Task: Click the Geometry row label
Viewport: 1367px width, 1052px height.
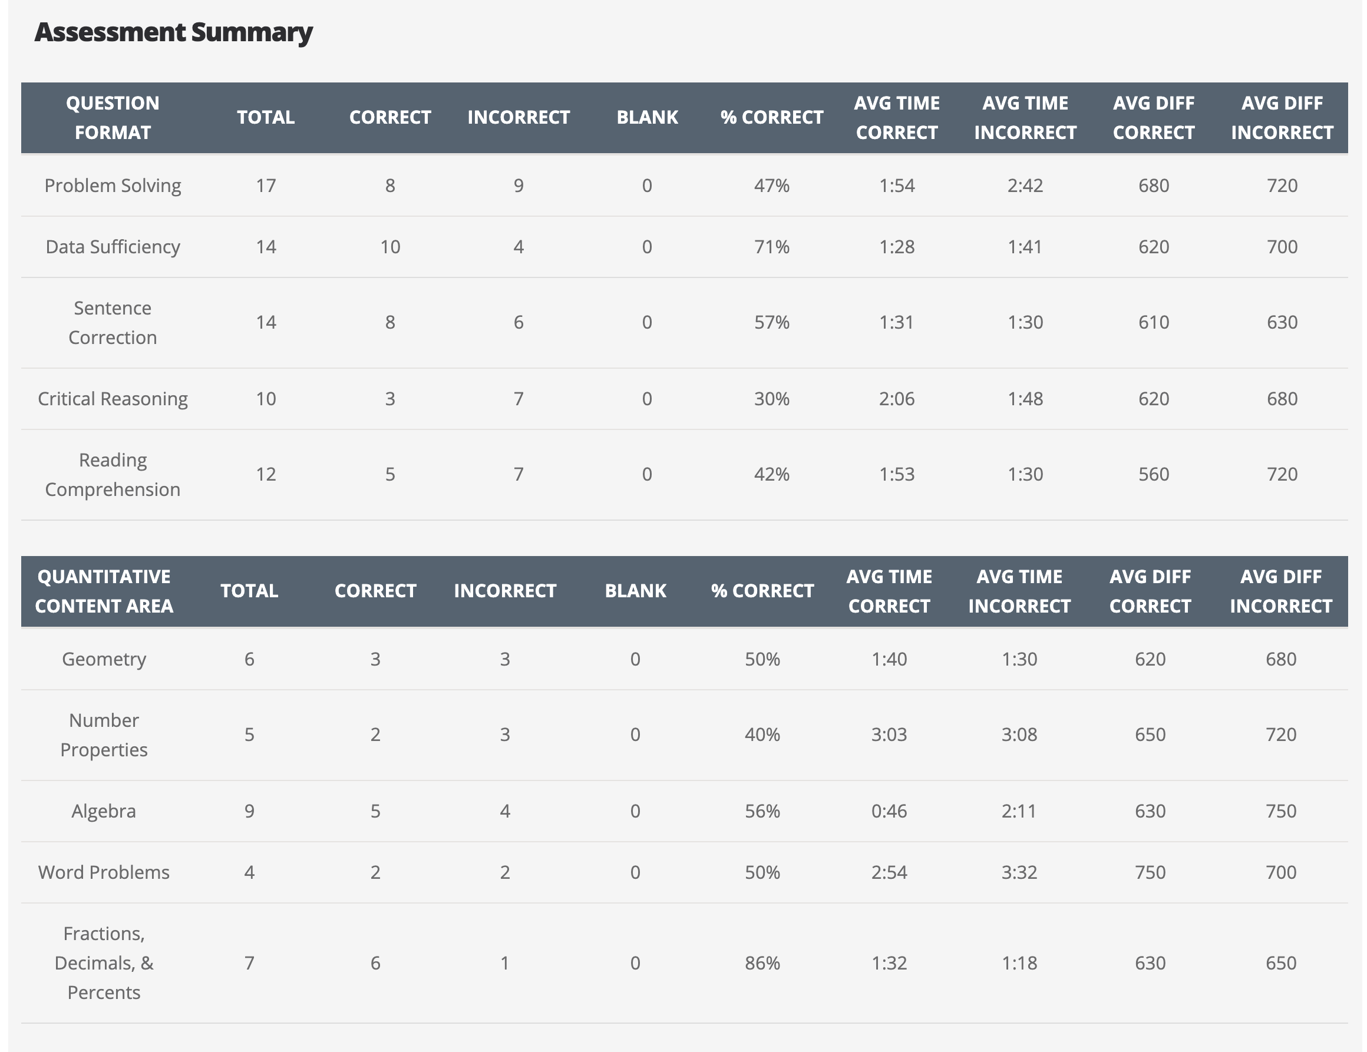Action: (x=104, y=660)
